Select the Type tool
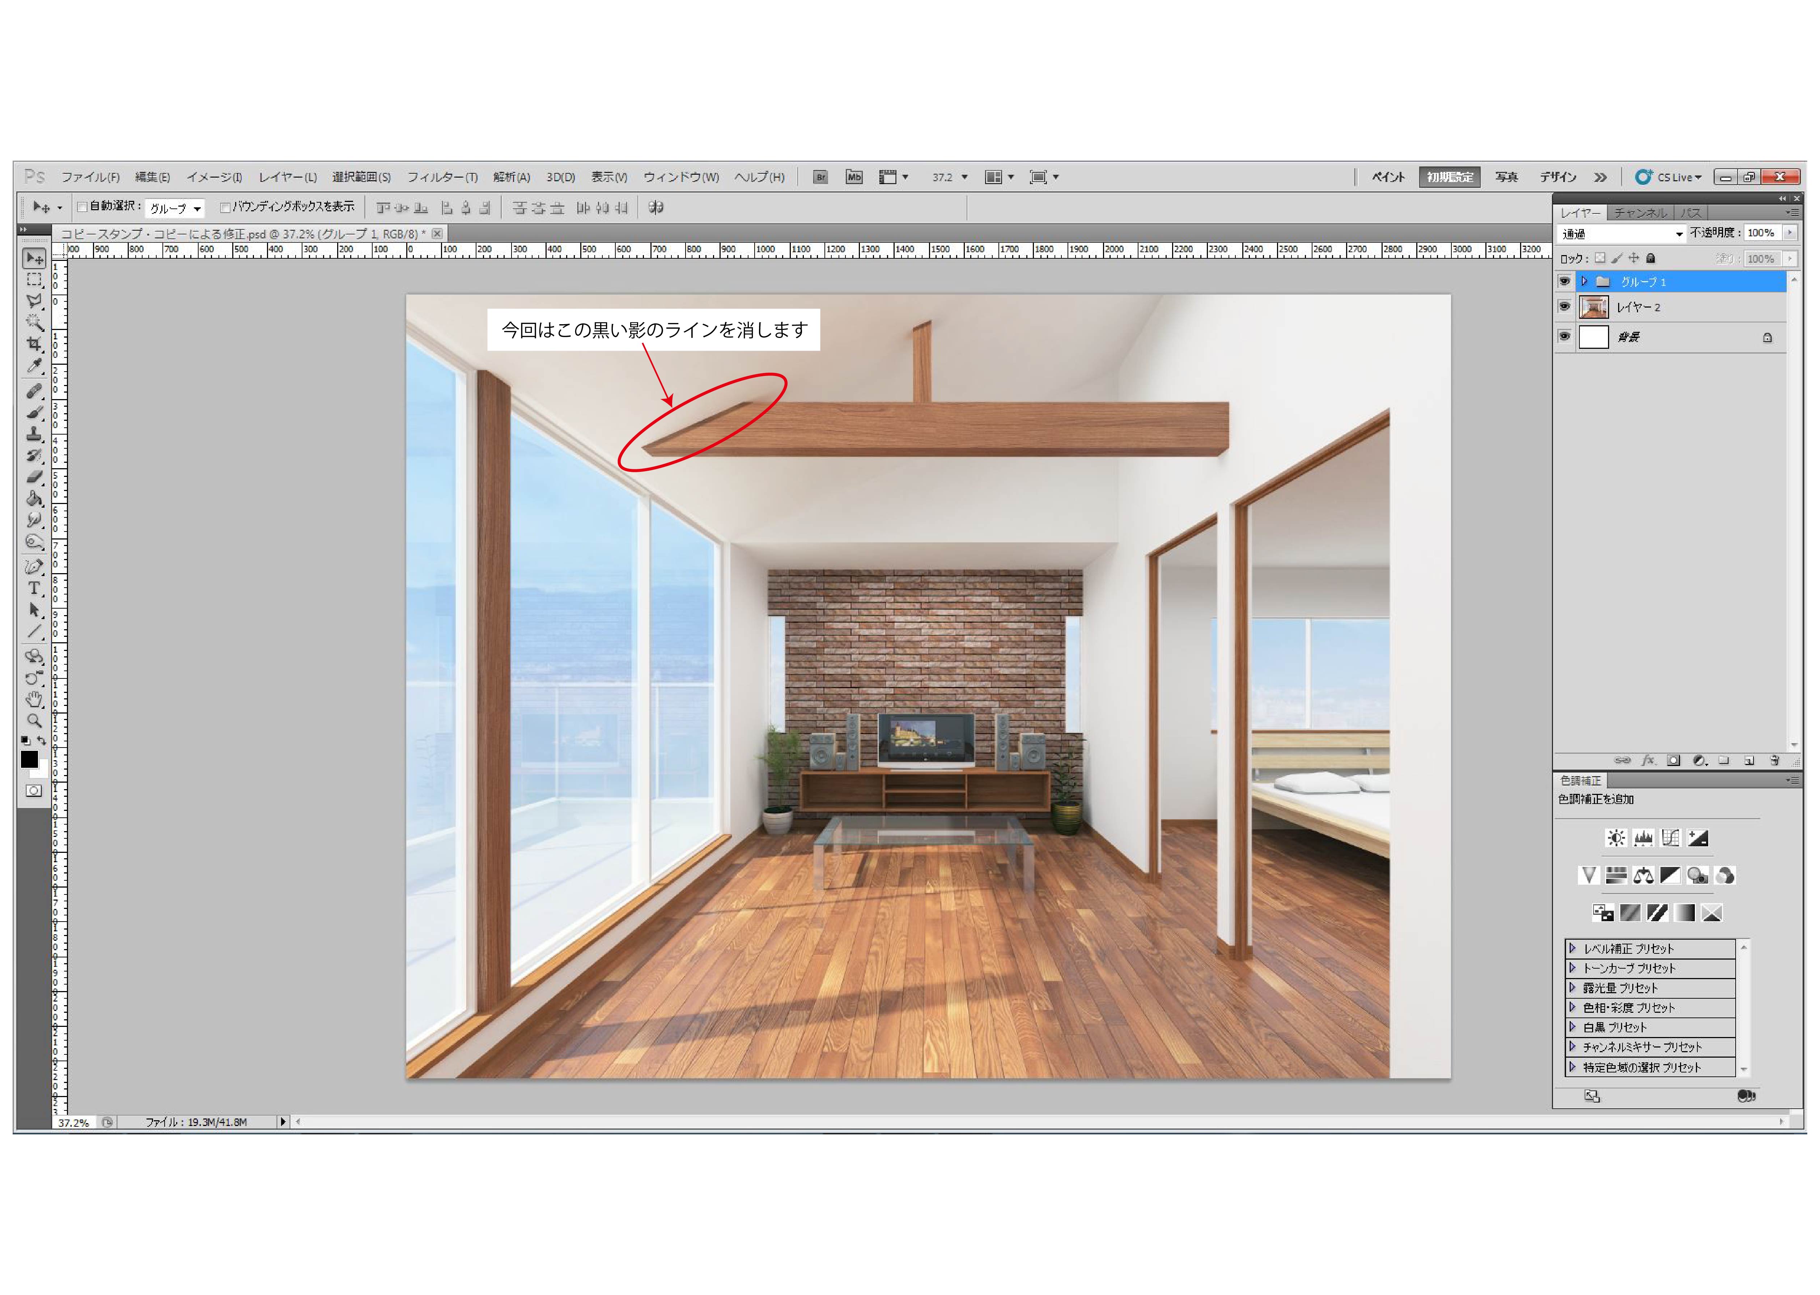This screenshot has height=1295, width=1820. tap(34, 588)
